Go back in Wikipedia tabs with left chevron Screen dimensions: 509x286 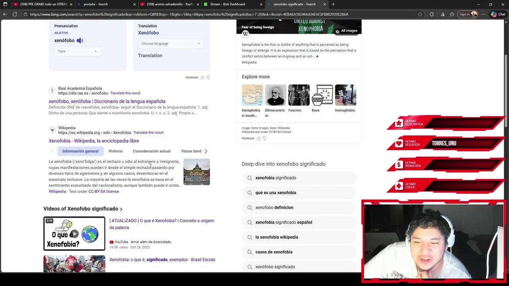click(52, 151)
